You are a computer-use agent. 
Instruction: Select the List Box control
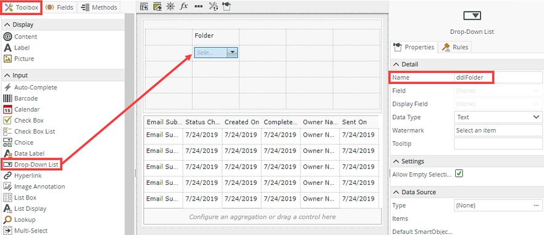(20, 198)
